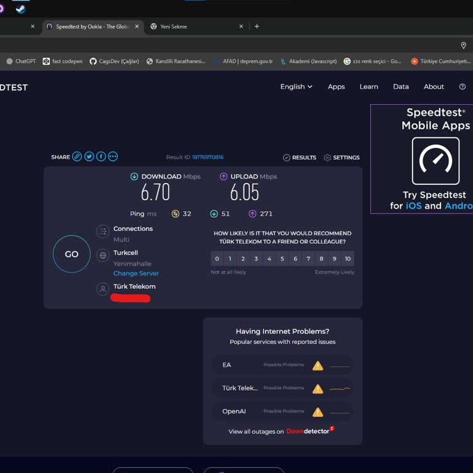Open the OpenAI outage row
The width and height of the screenshot is (473, 473).
click(283, 412)
